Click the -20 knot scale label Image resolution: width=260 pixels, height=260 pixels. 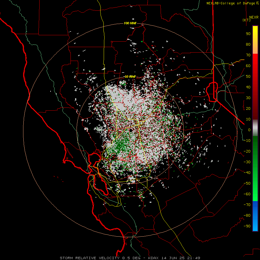(x=247, y=151)
